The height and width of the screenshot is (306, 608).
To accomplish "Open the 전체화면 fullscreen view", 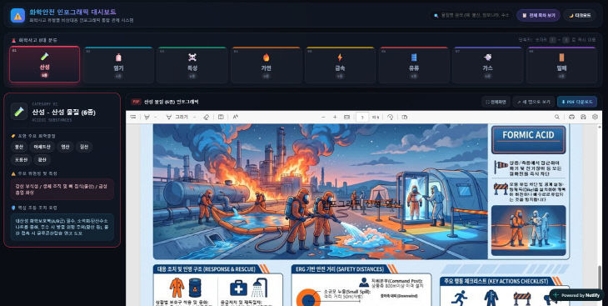I will pos(496,102).
